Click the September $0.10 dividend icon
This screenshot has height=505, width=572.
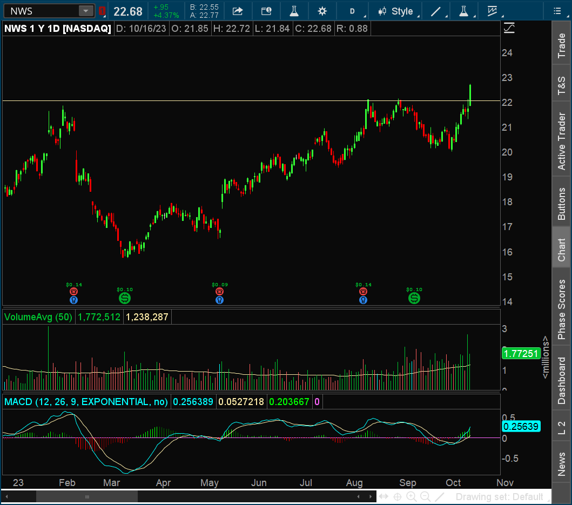point(414,298)
